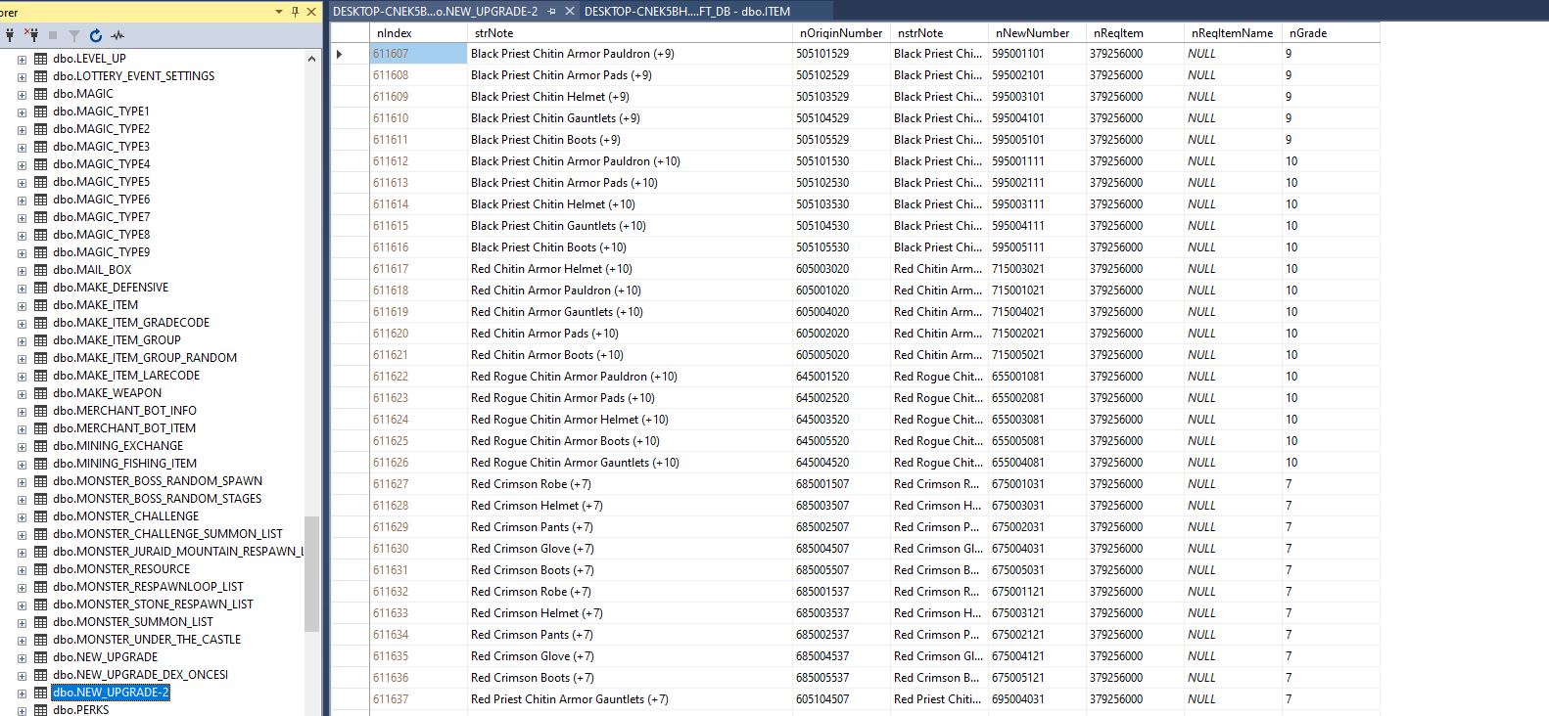Toggle auto-hide pin on Object Explorer panel
The width and height of the screenshot is (1549, 716).
pyautogui.click(x=296, y=12)
